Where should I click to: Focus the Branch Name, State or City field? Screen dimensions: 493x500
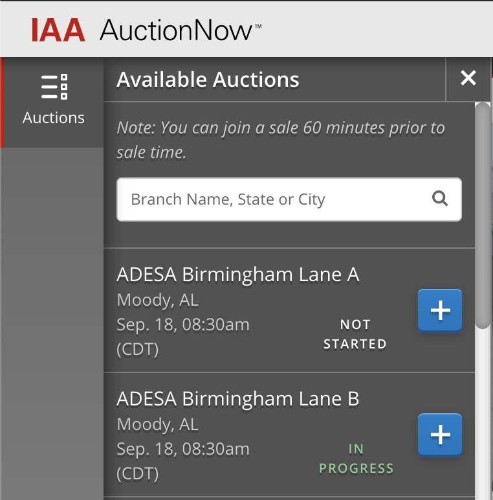point(289,199)
